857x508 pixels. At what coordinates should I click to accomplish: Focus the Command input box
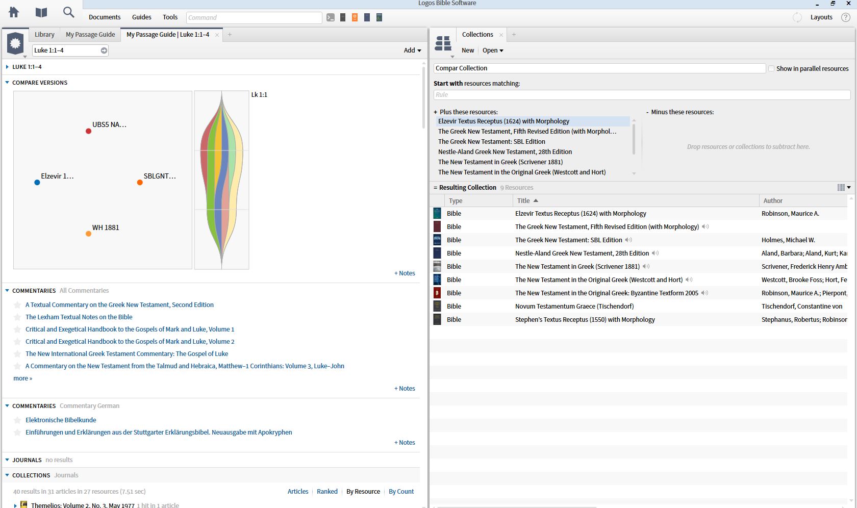[x=254, y=18]
